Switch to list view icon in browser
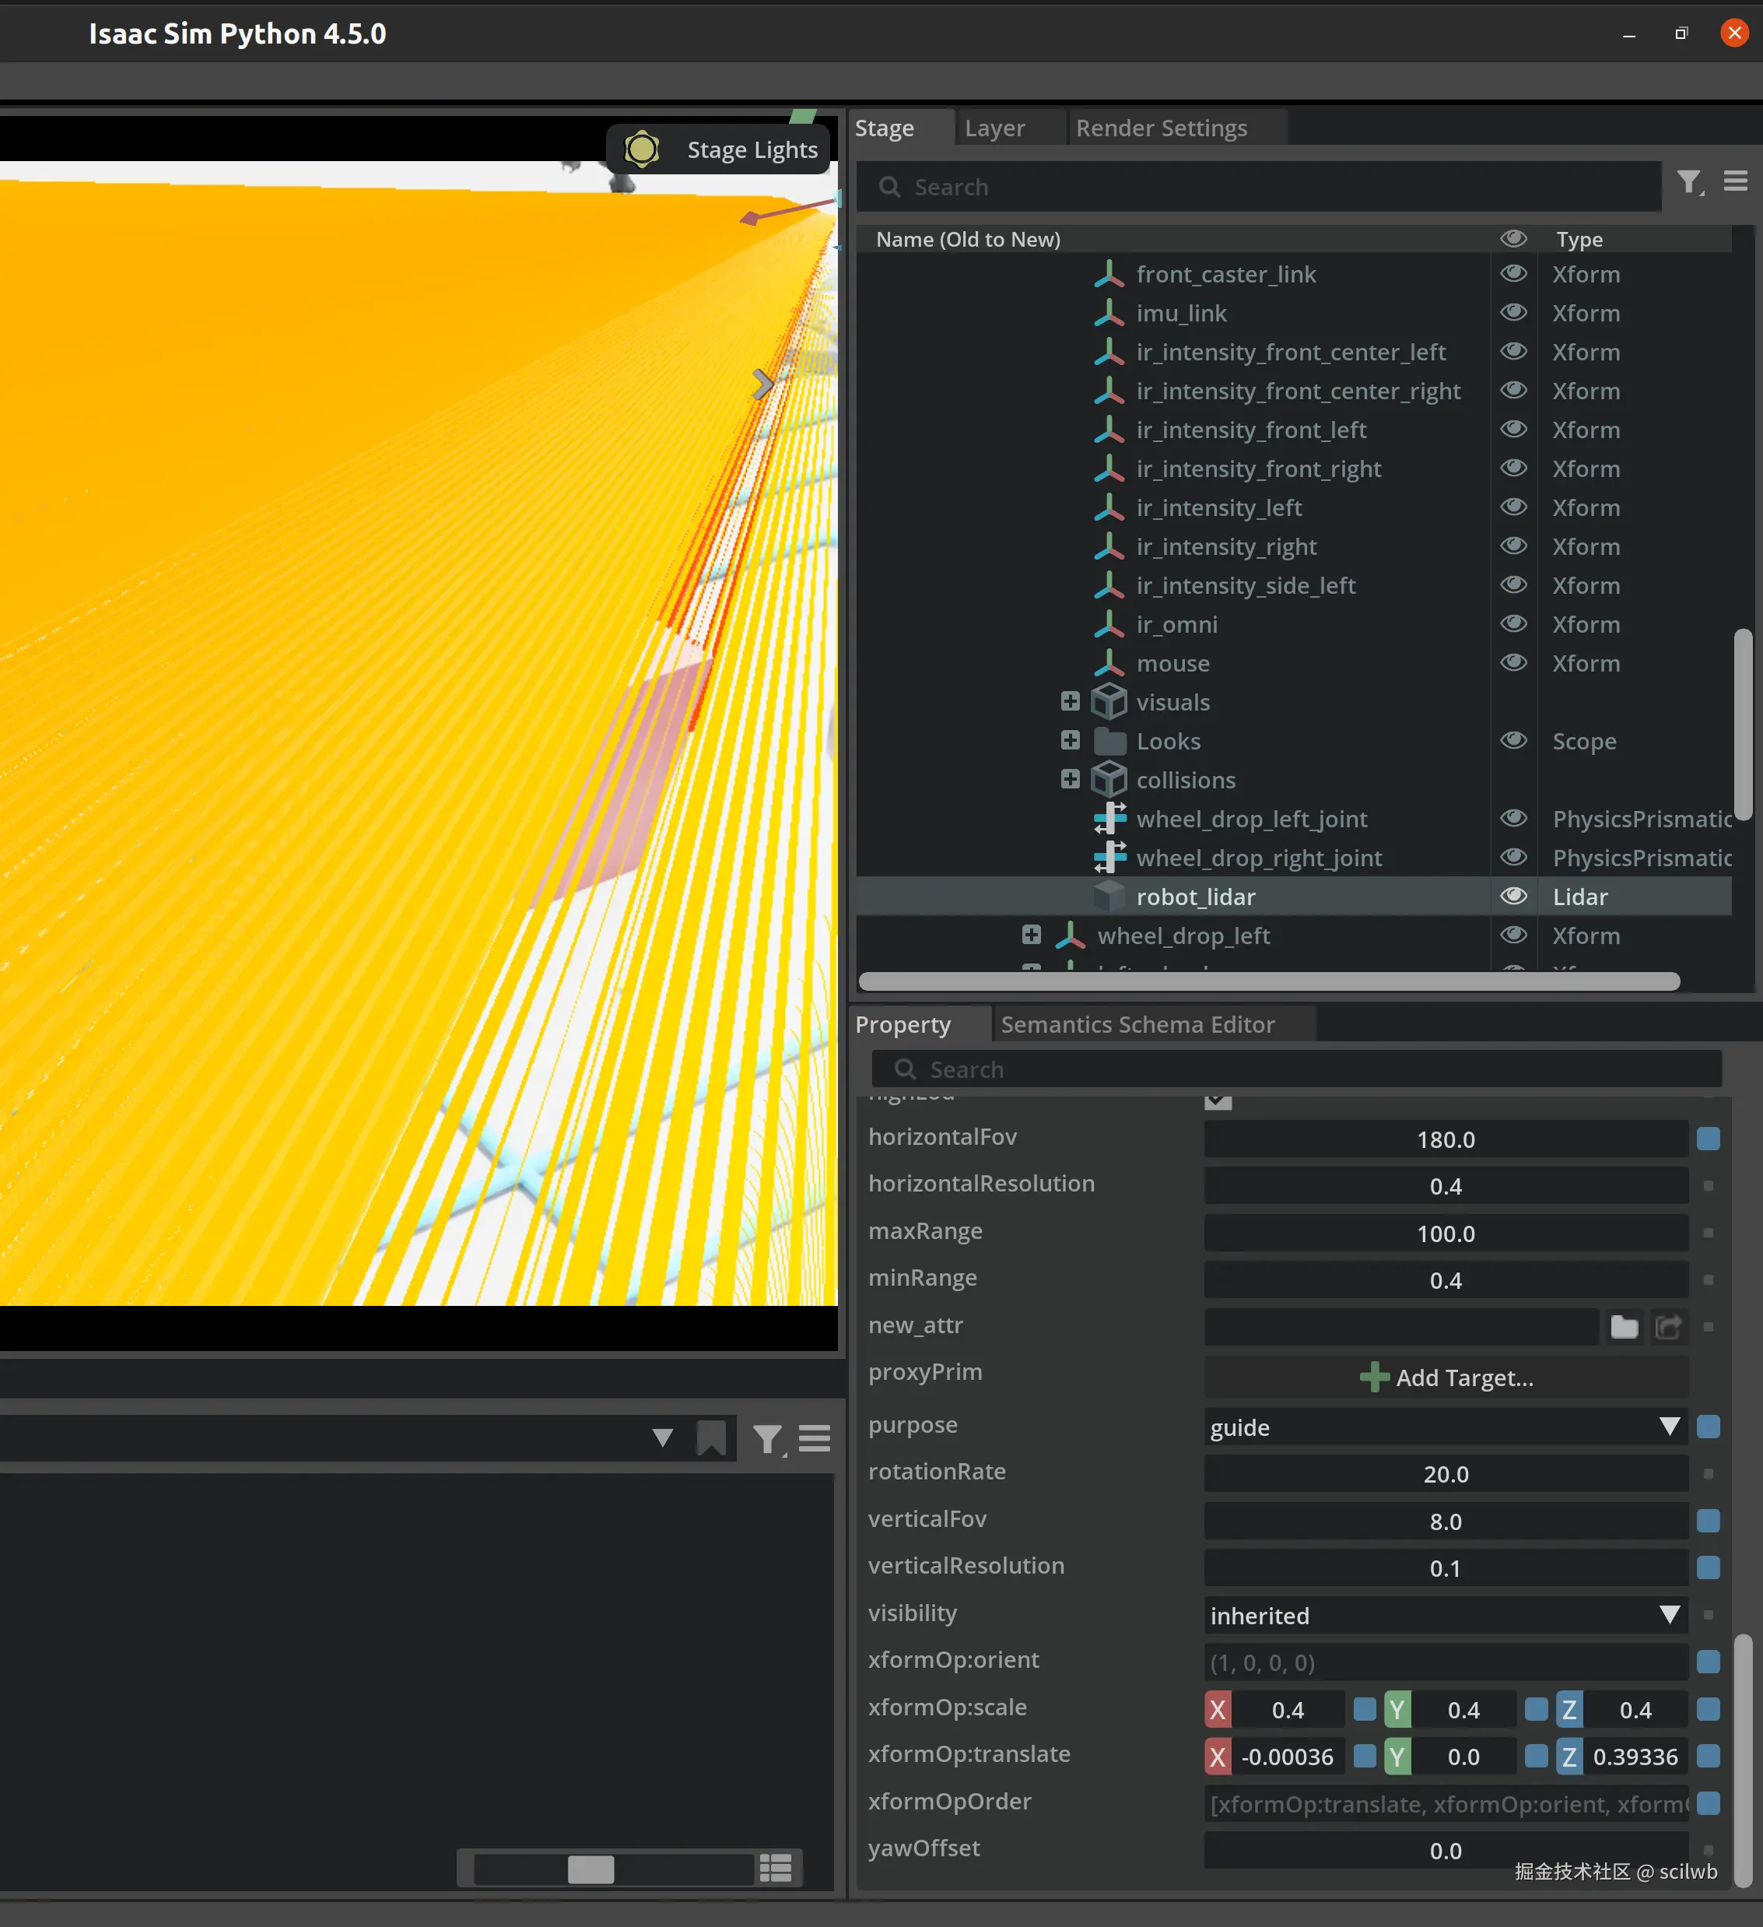 coord(775,1868)
